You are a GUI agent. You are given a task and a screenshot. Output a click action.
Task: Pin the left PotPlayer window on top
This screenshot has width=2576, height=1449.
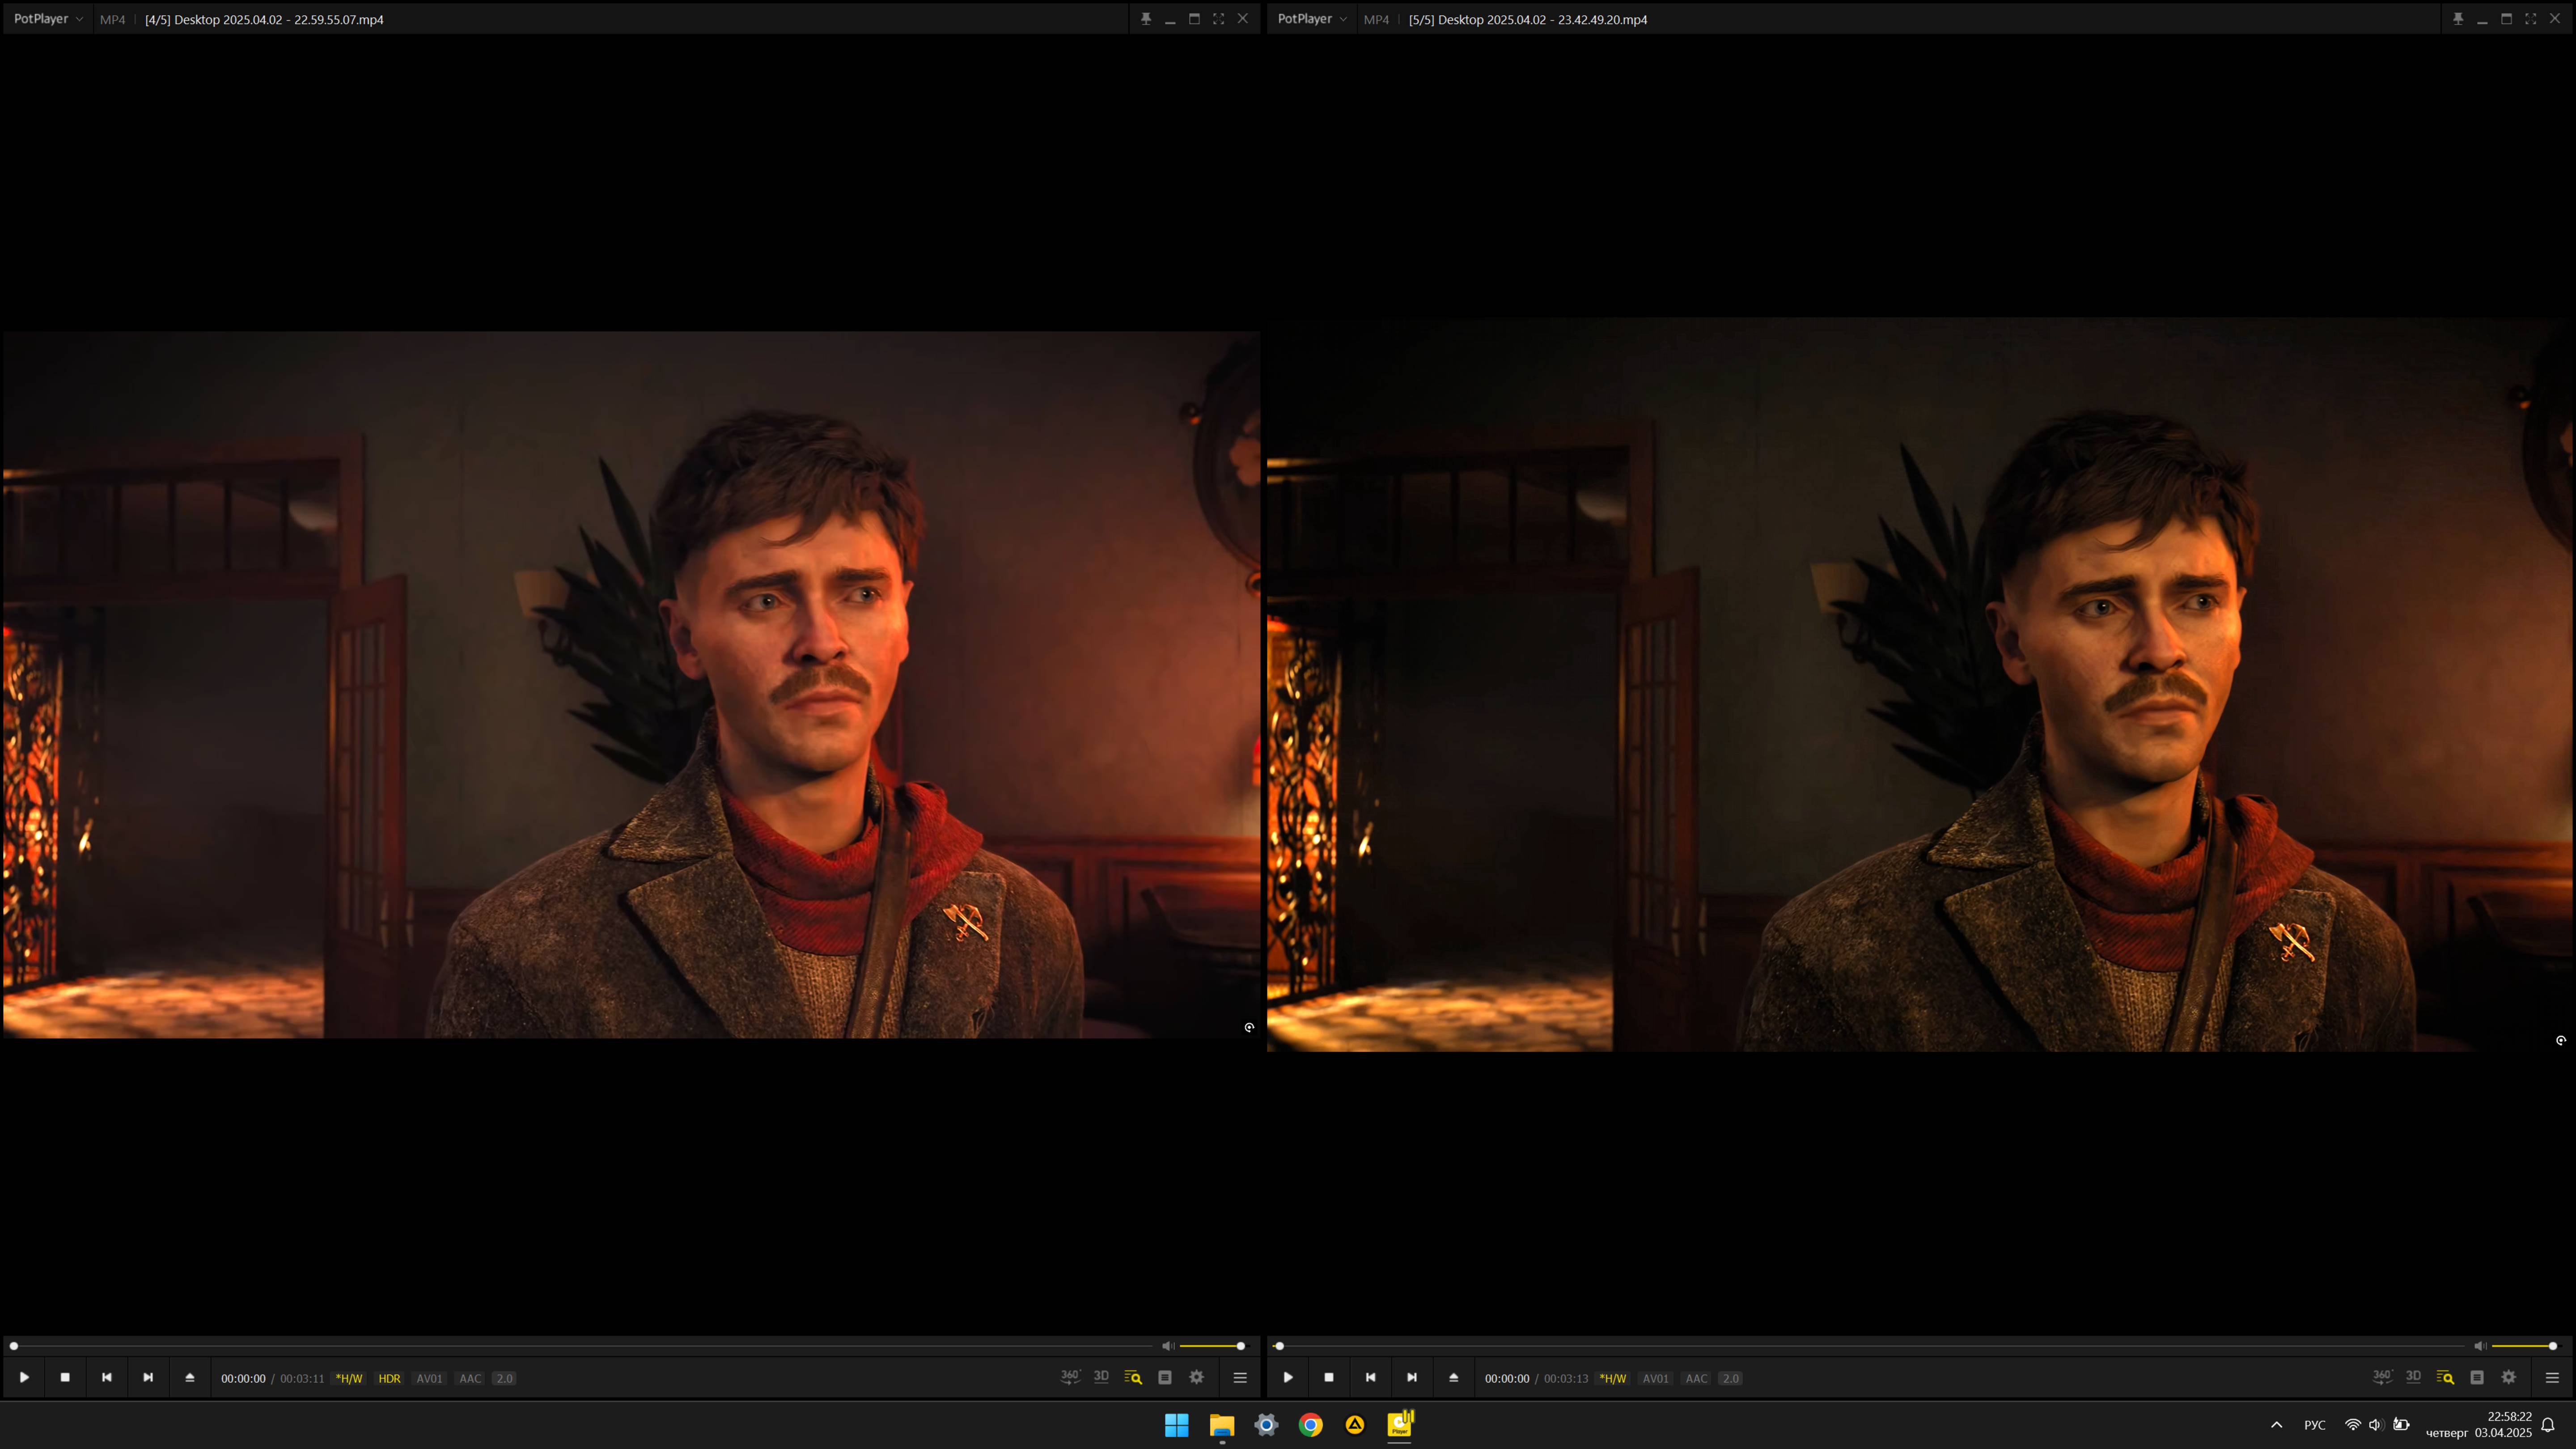pos(1146,18)
